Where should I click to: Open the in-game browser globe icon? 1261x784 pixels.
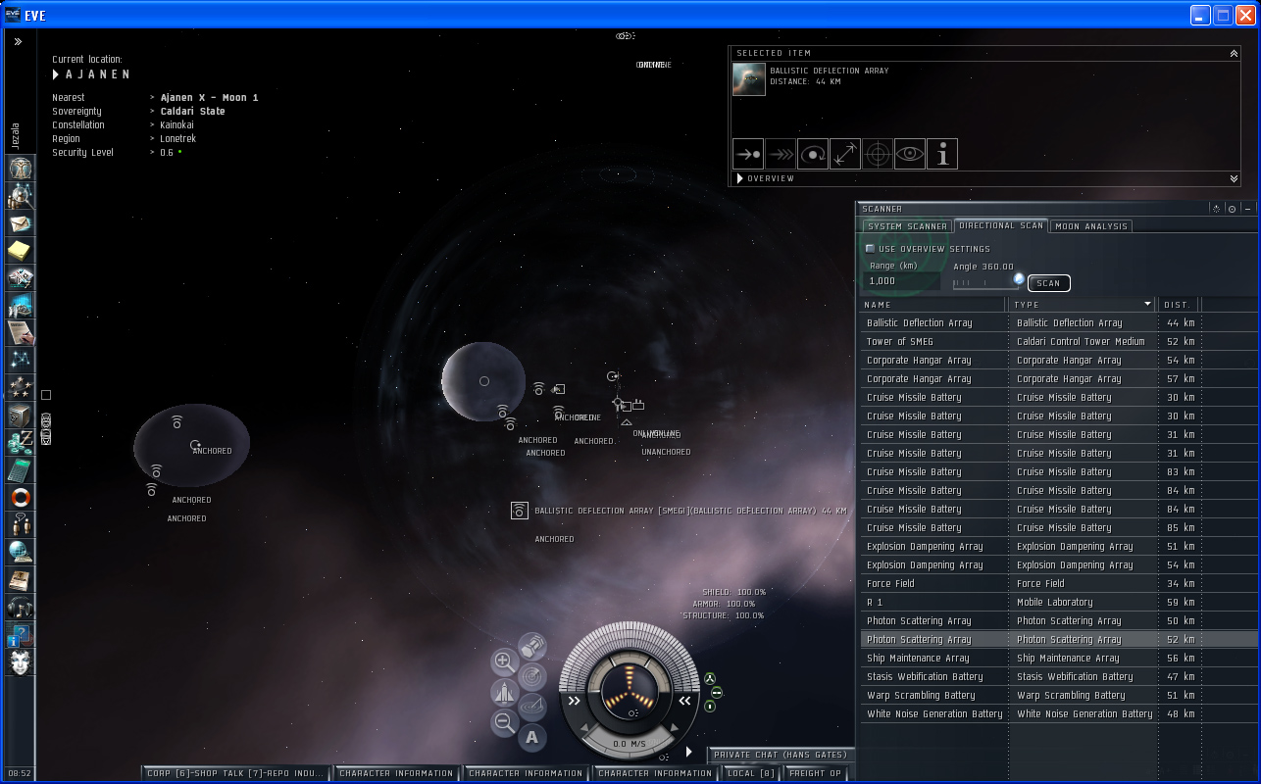[21, 553]
